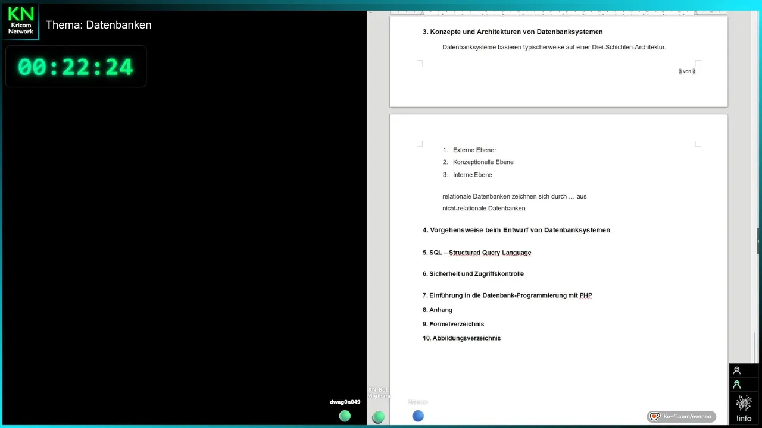Click the Kricom Network logo

tap(21, 22)
